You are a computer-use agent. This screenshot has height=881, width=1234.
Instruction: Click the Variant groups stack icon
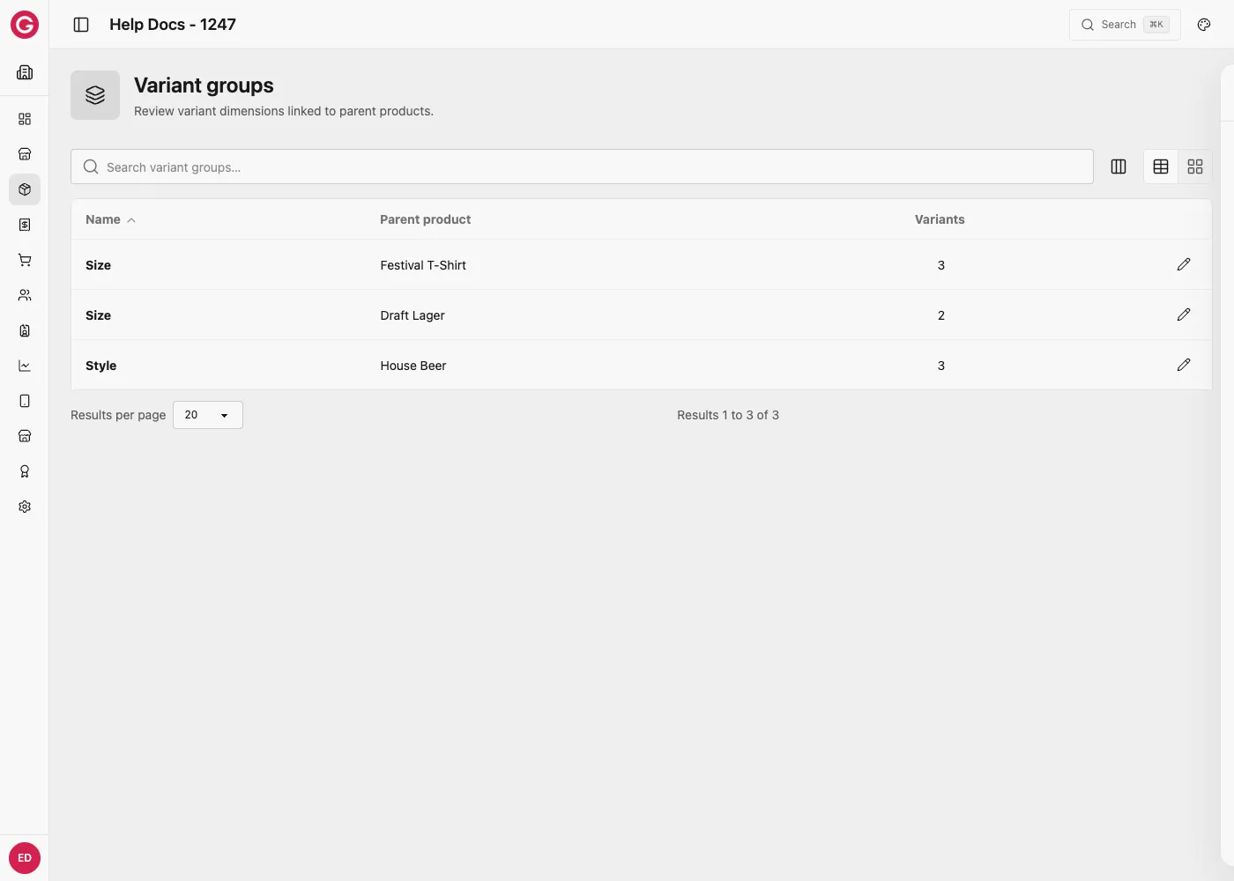[95, 95]
